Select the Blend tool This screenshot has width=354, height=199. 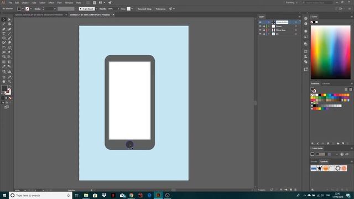pos(9,66)
